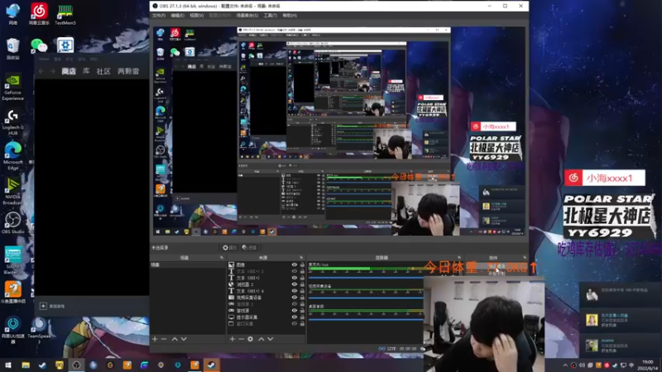The image size is (662, 372).
Task: Launch the OBS Studio desktop shortcut
Action: [12, 222]
